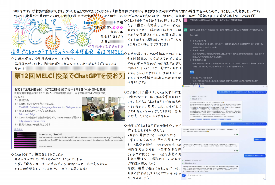This screenshot has height=185, width=275.
Task: Open the classroom photo thumbnail
Action: point(104,109)
